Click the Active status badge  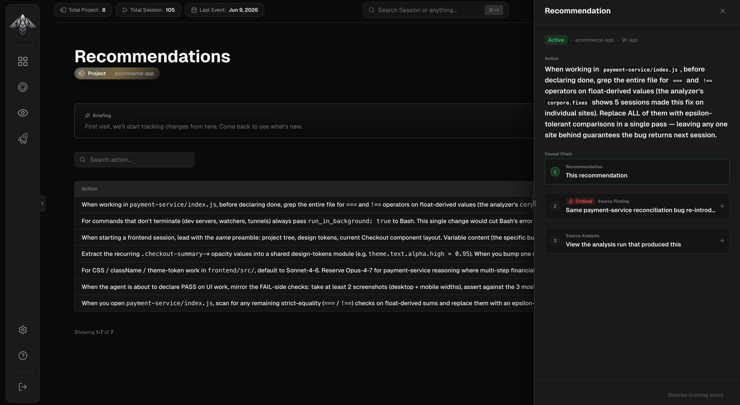[556, 40]
